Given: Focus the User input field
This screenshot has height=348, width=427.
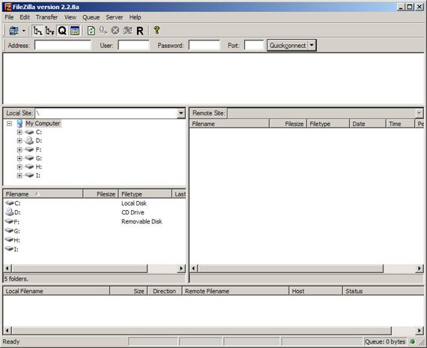Looking at the screenshot, I should point(133,45).
